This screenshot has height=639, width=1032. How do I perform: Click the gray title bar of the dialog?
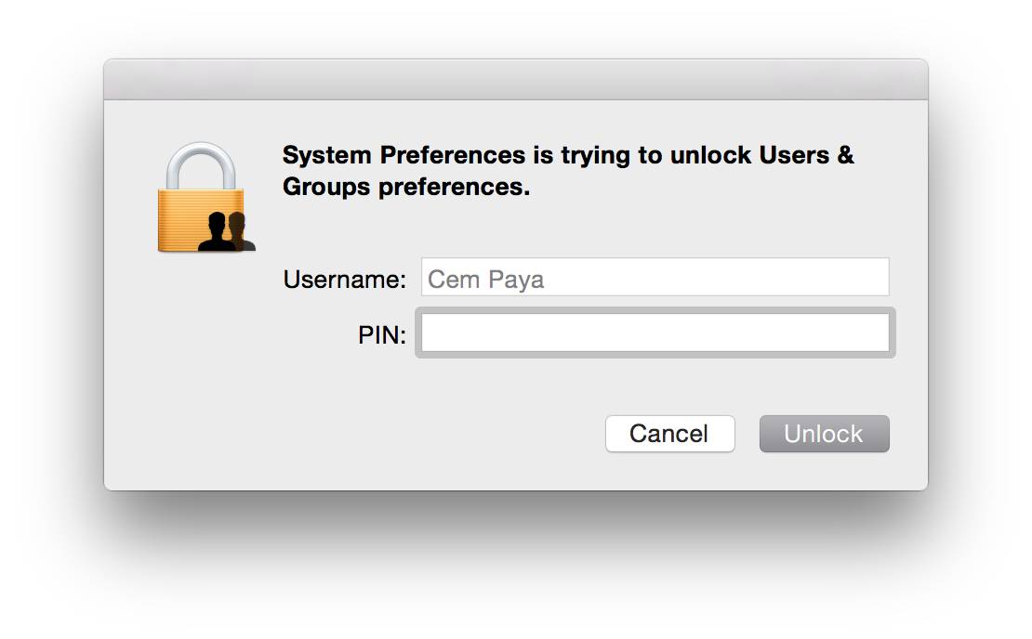coord(516,80)
